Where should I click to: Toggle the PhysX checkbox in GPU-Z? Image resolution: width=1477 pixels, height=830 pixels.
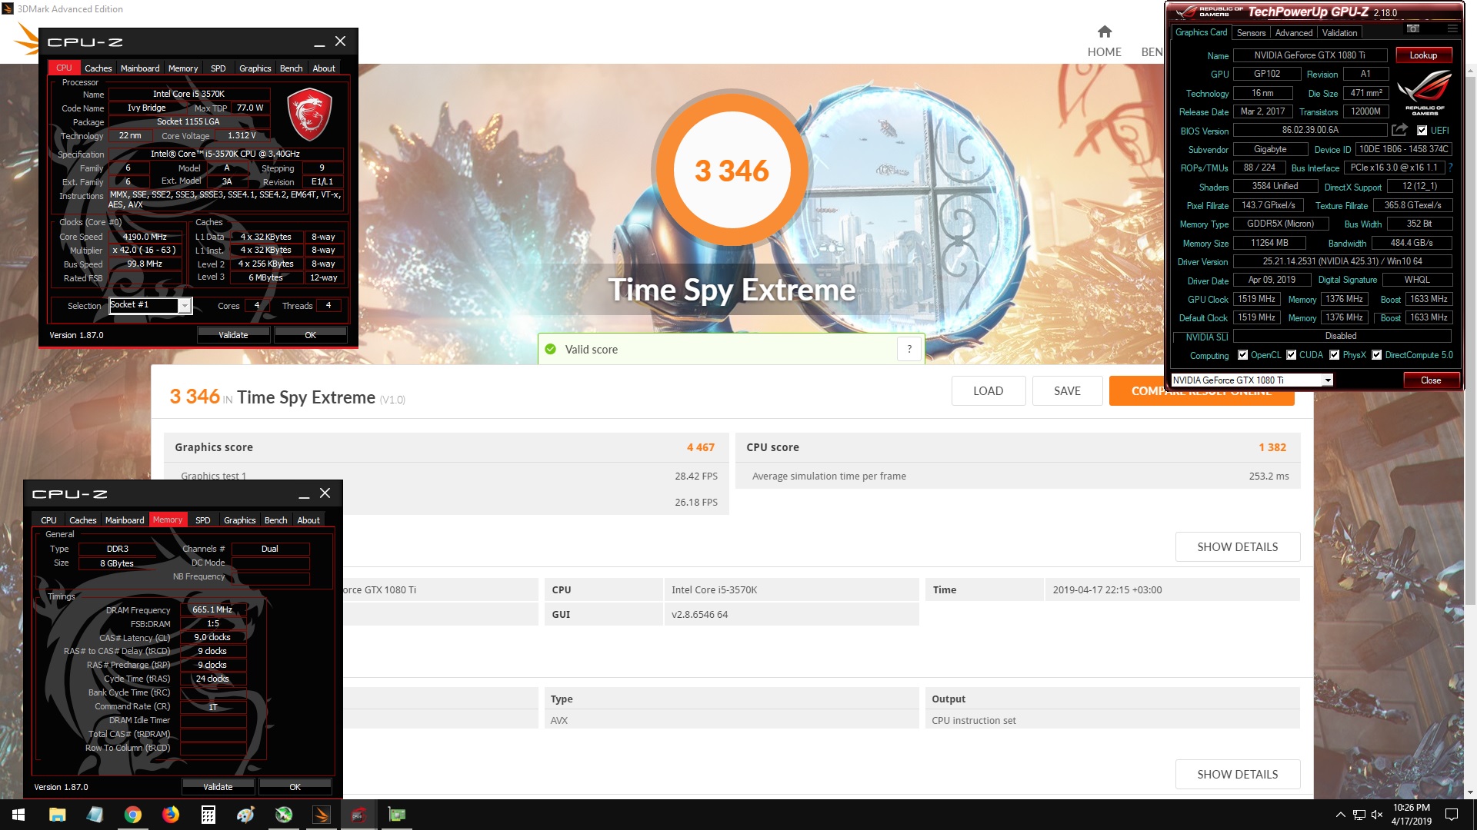1334,355
